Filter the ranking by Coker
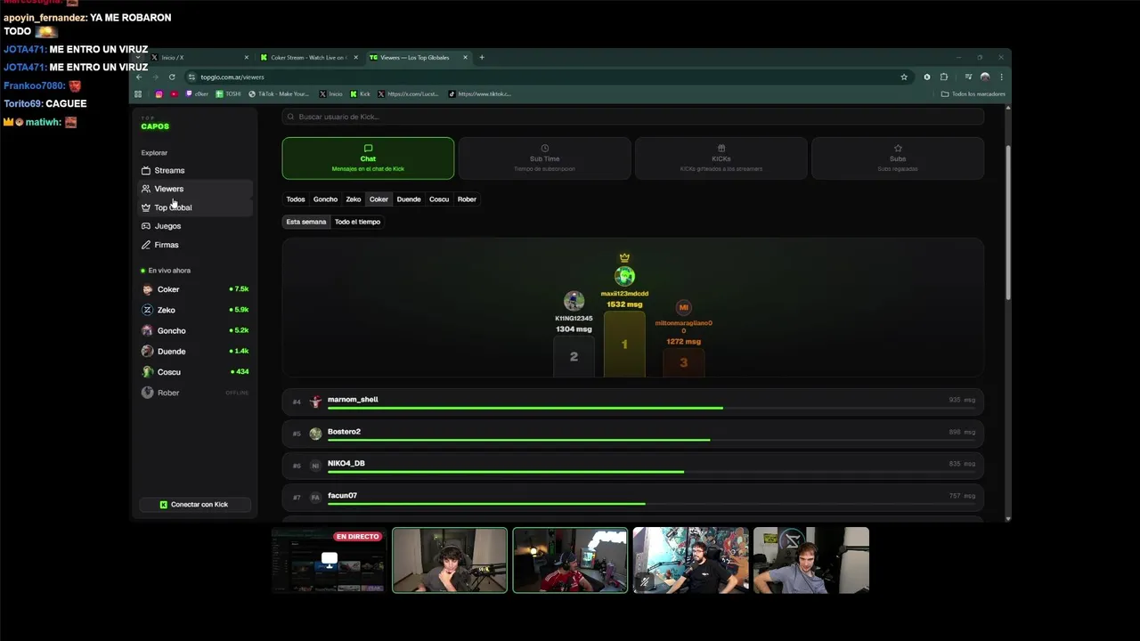 tap(379, 199)
